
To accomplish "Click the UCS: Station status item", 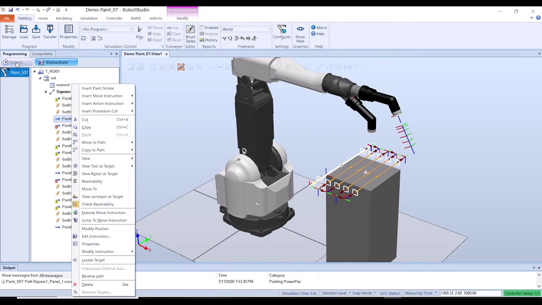I will click(x=390, y=293).
